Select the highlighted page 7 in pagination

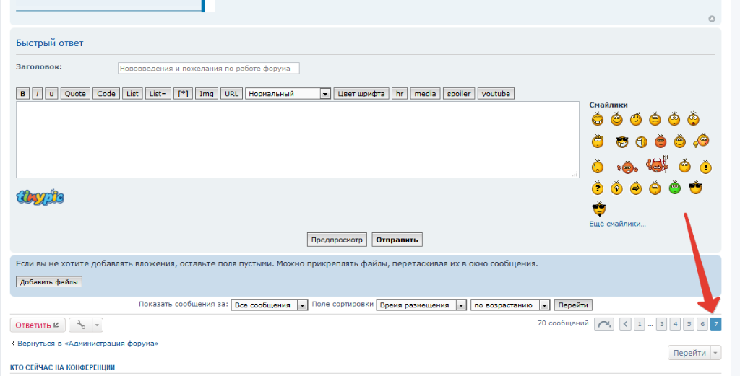tap(715, 324)
